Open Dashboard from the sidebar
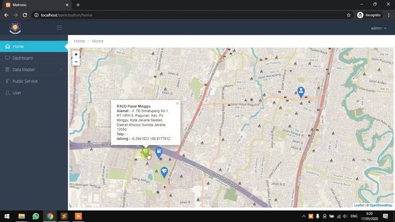The height and width of the screenshot is (222, 395). pos(34,58)
